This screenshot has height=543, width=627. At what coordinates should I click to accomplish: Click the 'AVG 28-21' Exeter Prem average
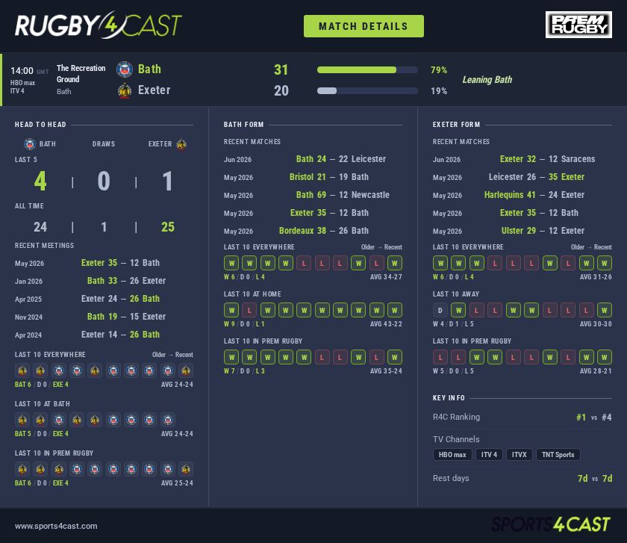click(x=596, y=371)
